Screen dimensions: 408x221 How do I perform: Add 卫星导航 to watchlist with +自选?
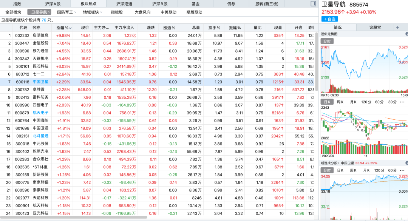(x=329, y=19)
